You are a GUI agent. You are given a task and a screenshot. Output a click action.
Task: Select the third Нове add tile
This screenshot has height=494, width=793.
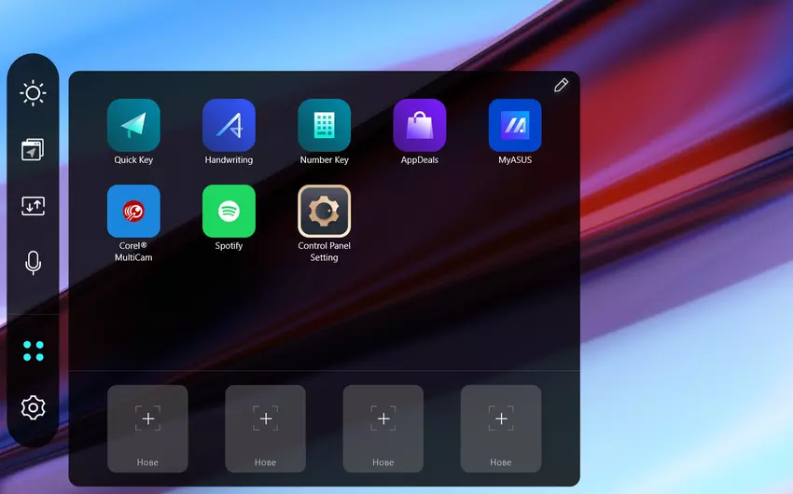point(383,428)
